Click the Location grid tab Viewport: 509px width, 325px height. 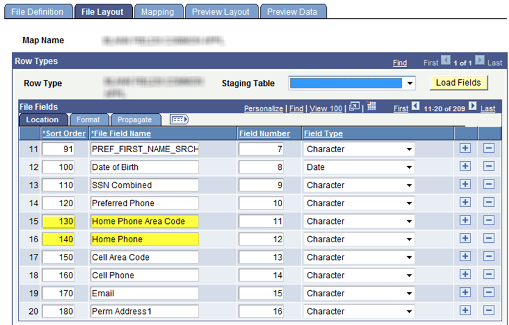pos(43,119)
